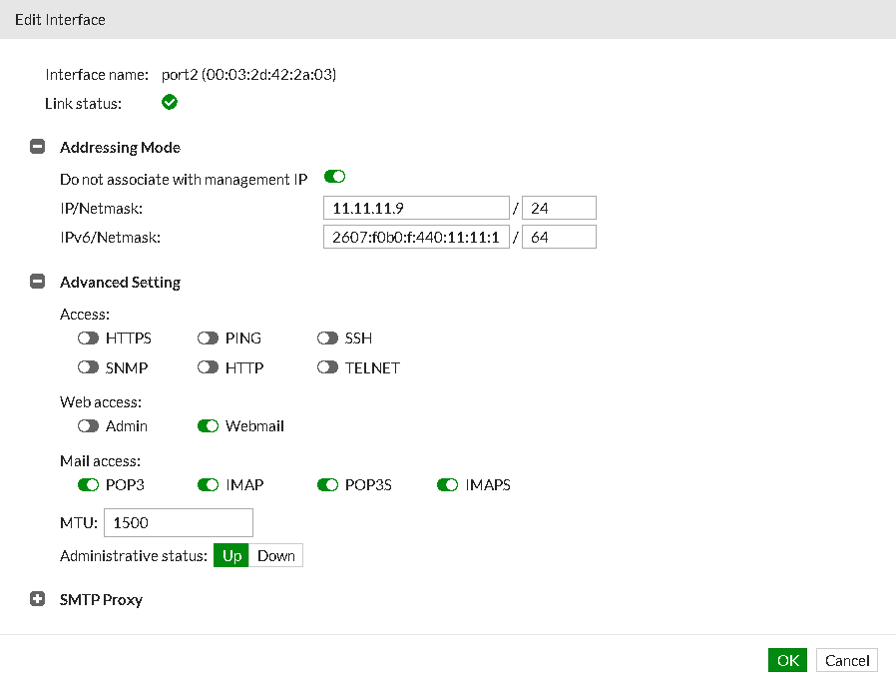Enable TELNET access
Image resolution: width=896 pixels, height=685 pixels.
tap(327, 367)
